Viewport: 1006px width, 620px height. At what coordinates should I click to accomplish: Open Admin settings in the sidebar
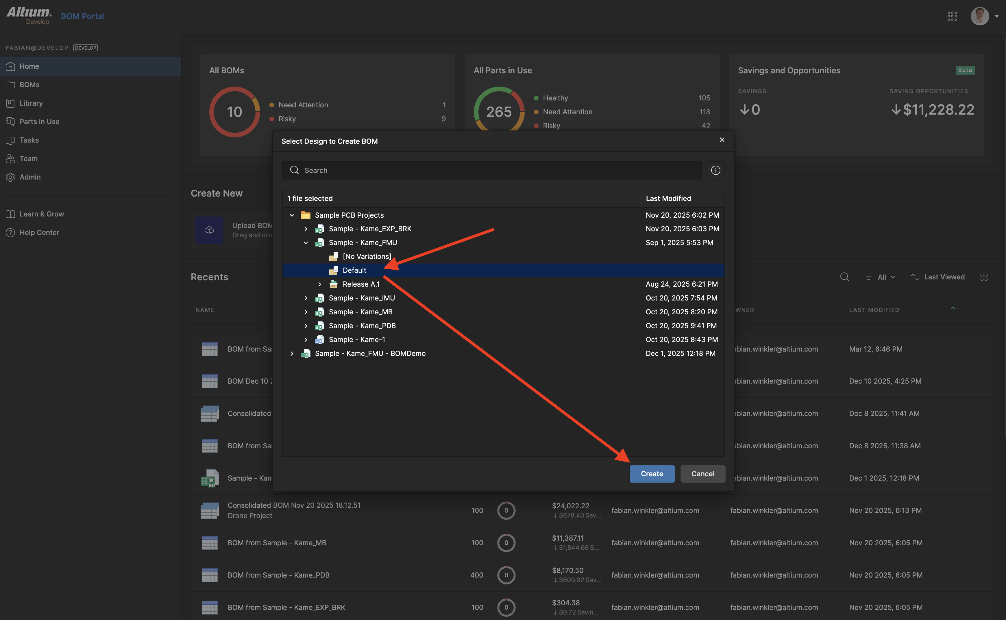[90, 177]
